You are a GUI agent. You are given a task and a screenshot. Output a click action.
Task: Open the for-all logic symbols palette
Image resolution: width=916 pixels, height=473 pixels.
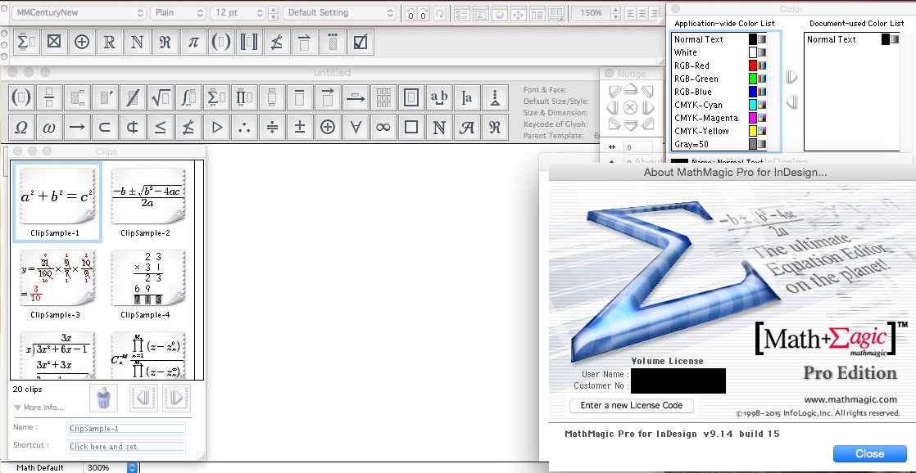click(356, 127)
